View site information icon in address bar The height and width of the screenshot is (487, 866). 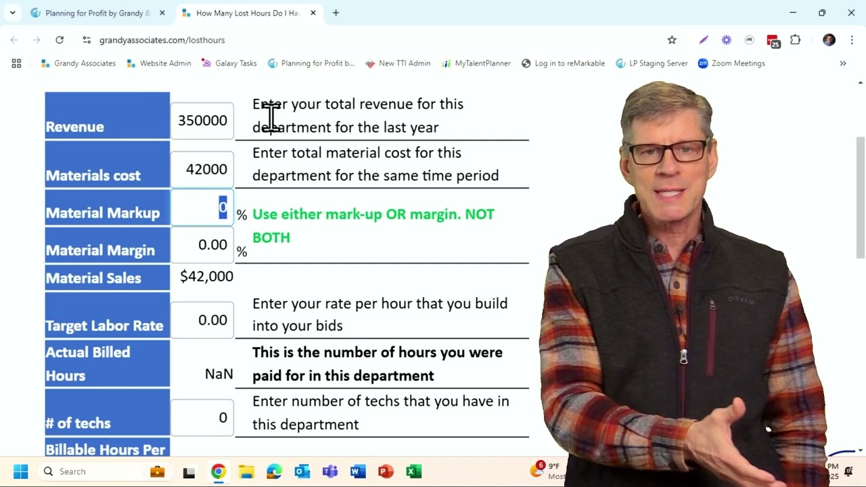[x=87, y=40]
